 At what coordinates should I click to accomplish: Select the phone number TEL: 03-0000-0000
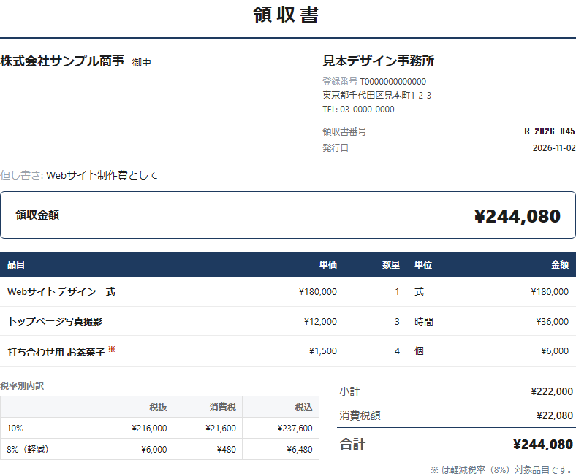(x=358, y=110)
